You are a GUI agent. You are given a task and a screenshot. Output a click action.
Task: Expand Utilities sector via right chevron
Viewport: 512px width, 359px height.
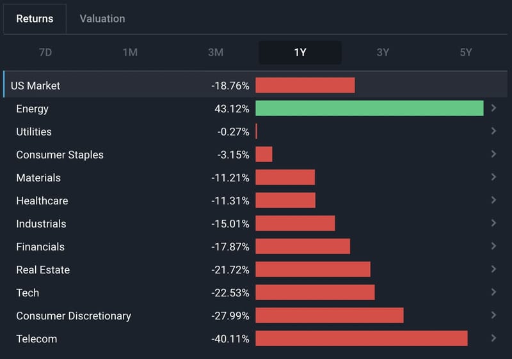pos(493,131)
